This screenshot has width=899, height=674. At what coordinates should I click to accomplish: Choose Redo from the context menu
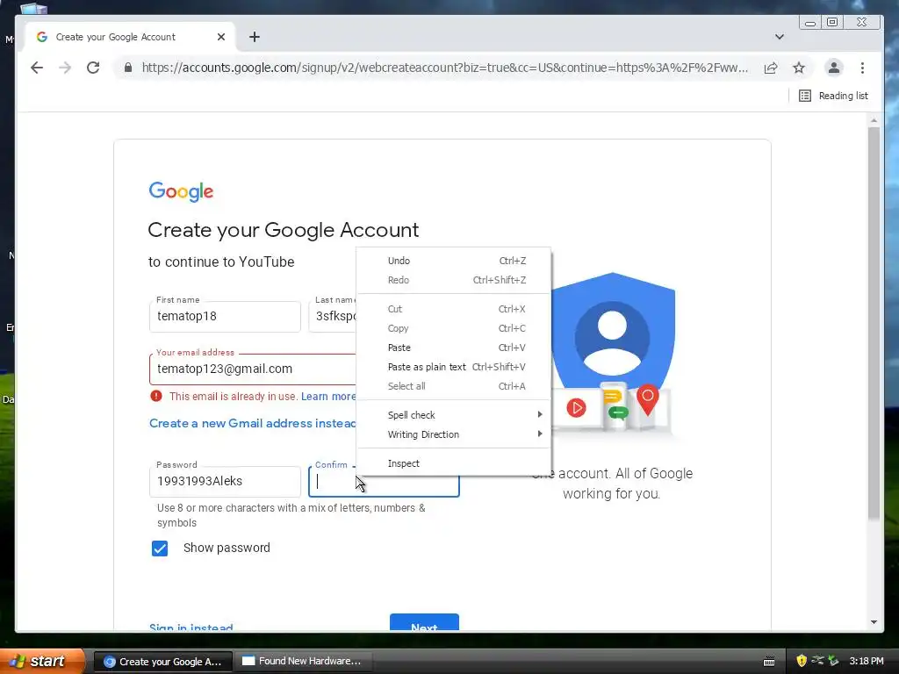[x=454, y=280]
